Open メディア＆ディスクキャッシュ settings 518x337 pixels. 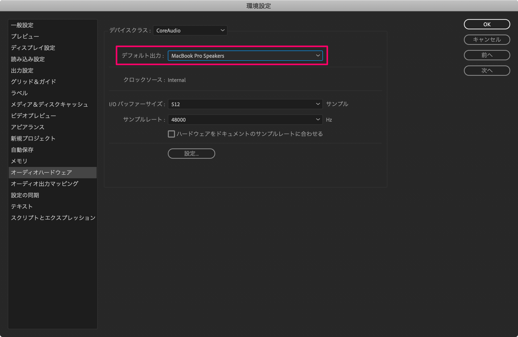[53, 105]
